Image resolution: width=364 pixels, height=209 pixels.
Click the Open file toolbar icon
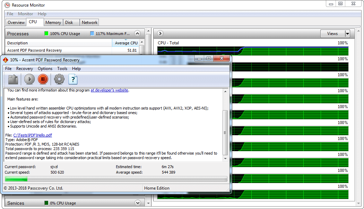click(x=13, y=79)
